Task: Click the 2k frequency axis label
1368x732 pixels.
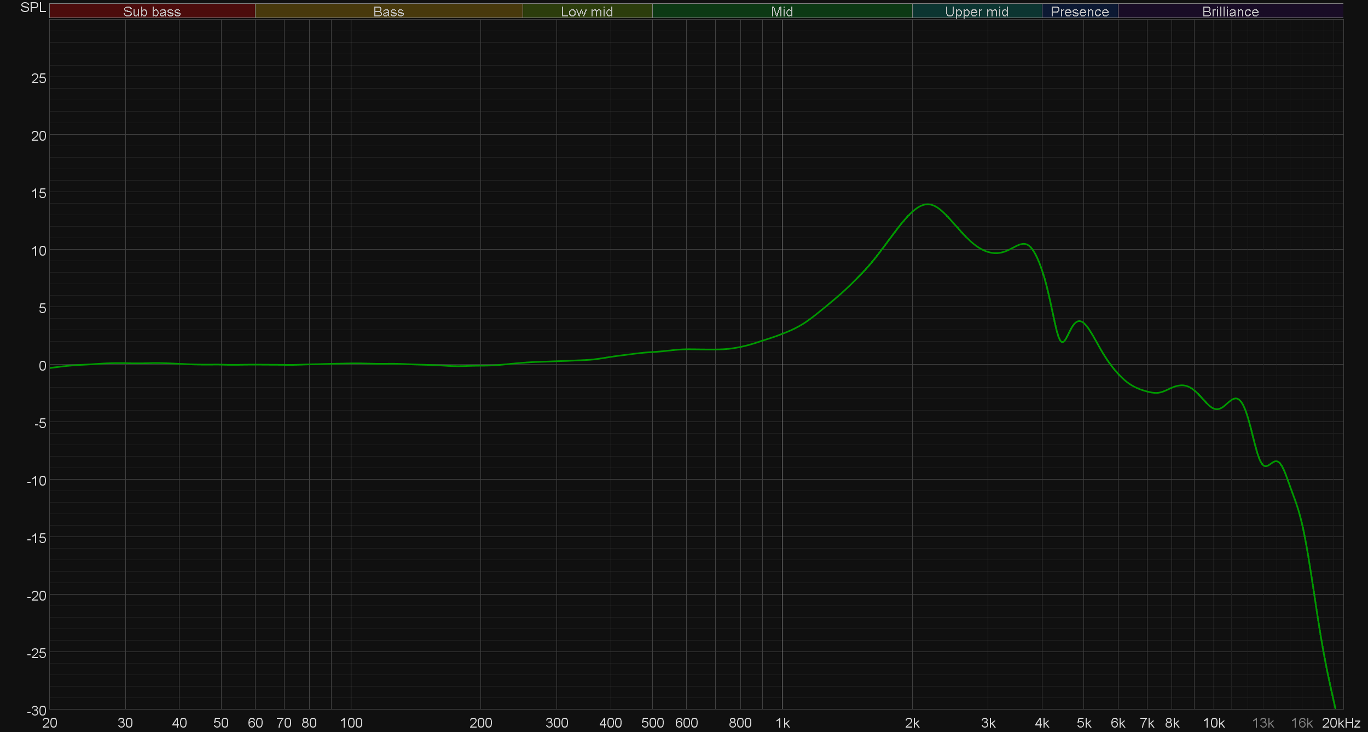Action: [x=912, y=723]
